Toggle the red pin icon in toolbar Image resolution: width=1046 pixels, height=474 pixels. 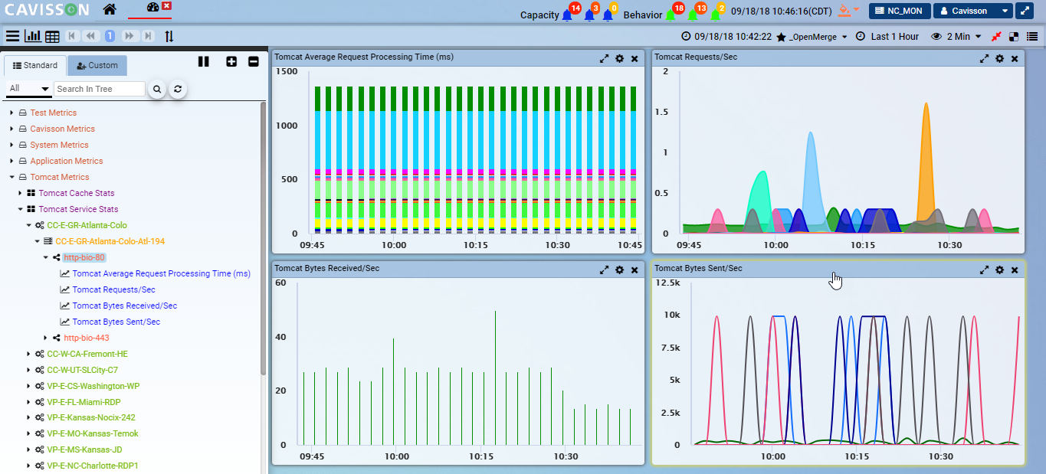[996, 37]
